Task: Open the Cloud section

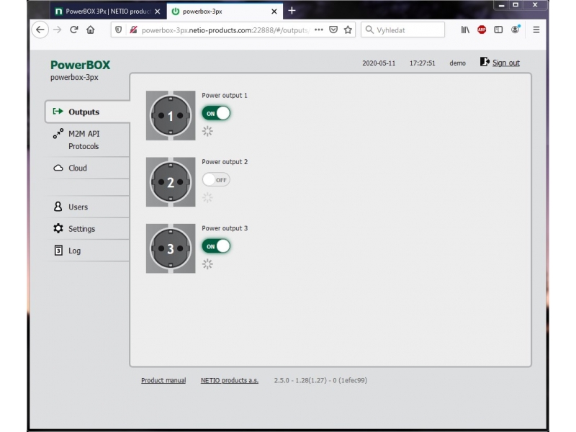Action: 88,168
